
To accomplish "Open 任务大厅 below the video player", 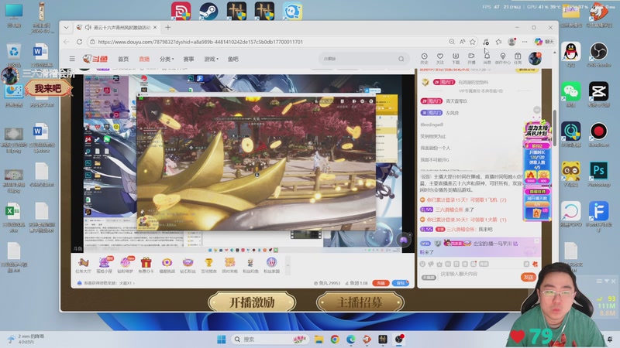I will point(83,265).
